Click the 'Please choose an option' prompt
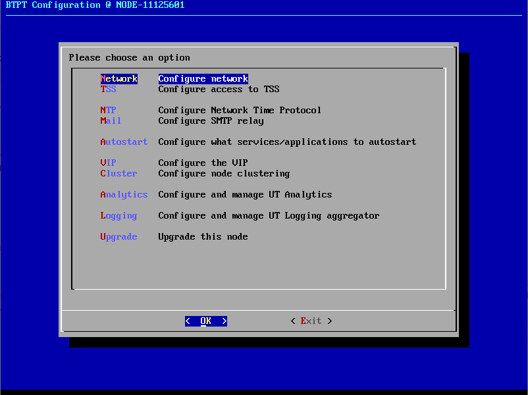This screenshot has width=528, height=395. 129,57
